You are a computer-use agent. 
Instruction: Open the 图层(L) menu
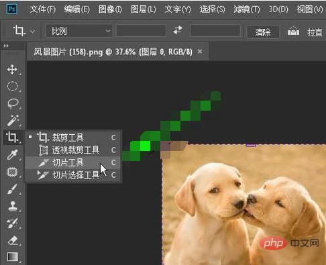click(143, 9)
